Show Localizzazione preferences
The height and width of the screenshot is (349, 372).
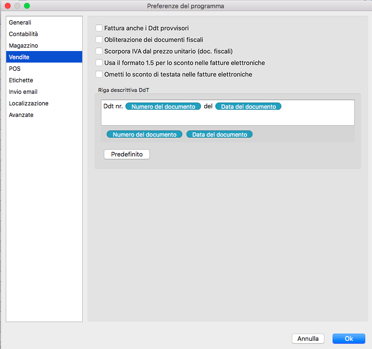click(x=29, y=103)
